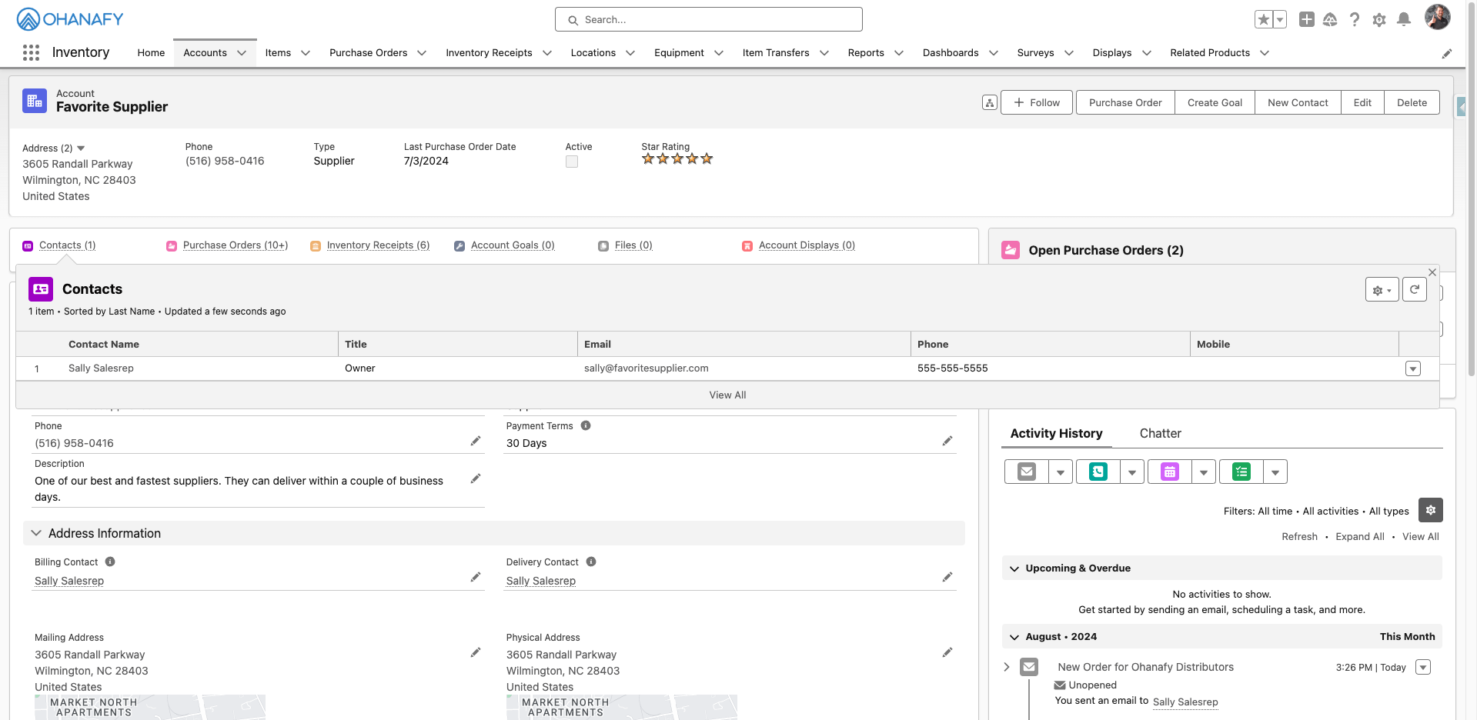This screenshot has height=720, width=1477.
Task: Click View All in Contacts panel
Action: [727, 395]
